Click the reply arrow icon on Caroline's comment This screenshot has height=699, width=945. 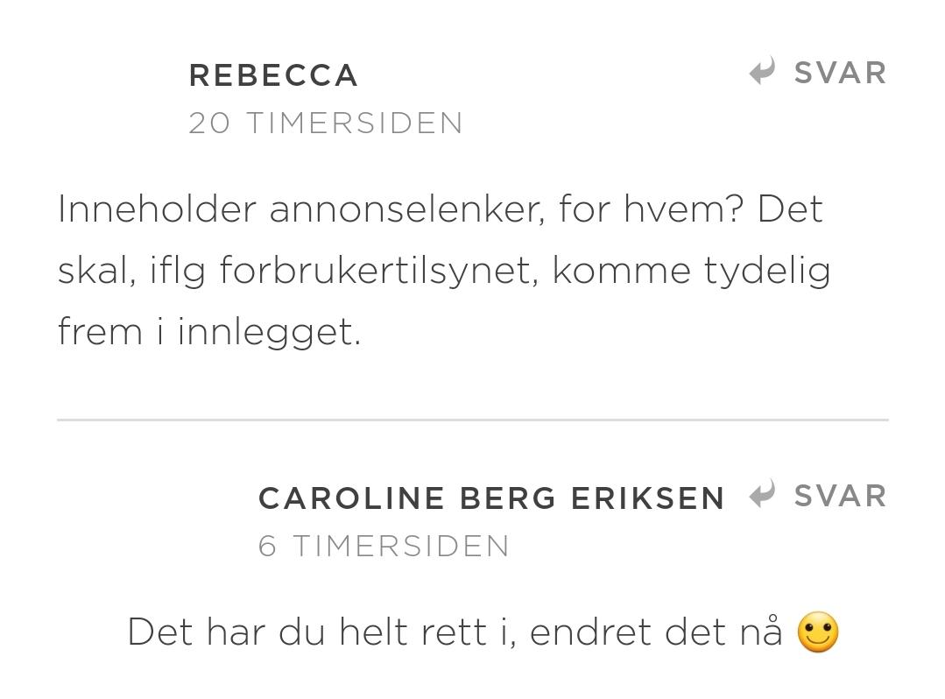pyautogui.click(x=762, y=495)
